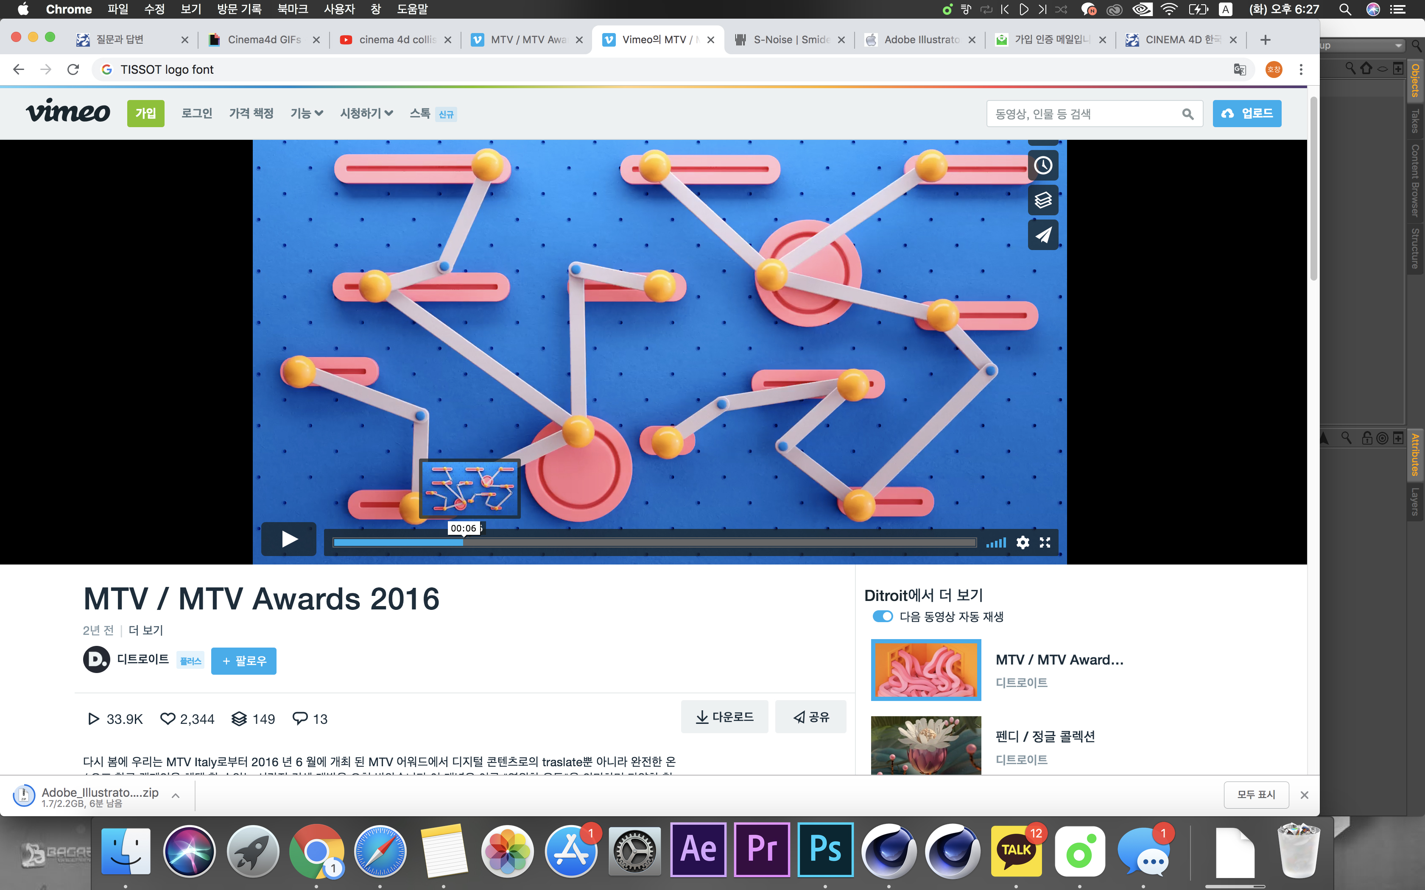Image resolution: width=1425 pixels, height=890 pixels.
Task: Click the Ditroit user avatar
Action: (x=96, y=659)
